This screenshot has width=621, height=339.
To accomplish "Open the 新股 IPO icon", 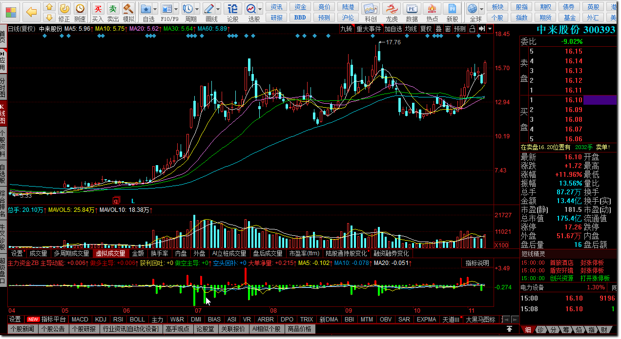I will click(452, 9).
